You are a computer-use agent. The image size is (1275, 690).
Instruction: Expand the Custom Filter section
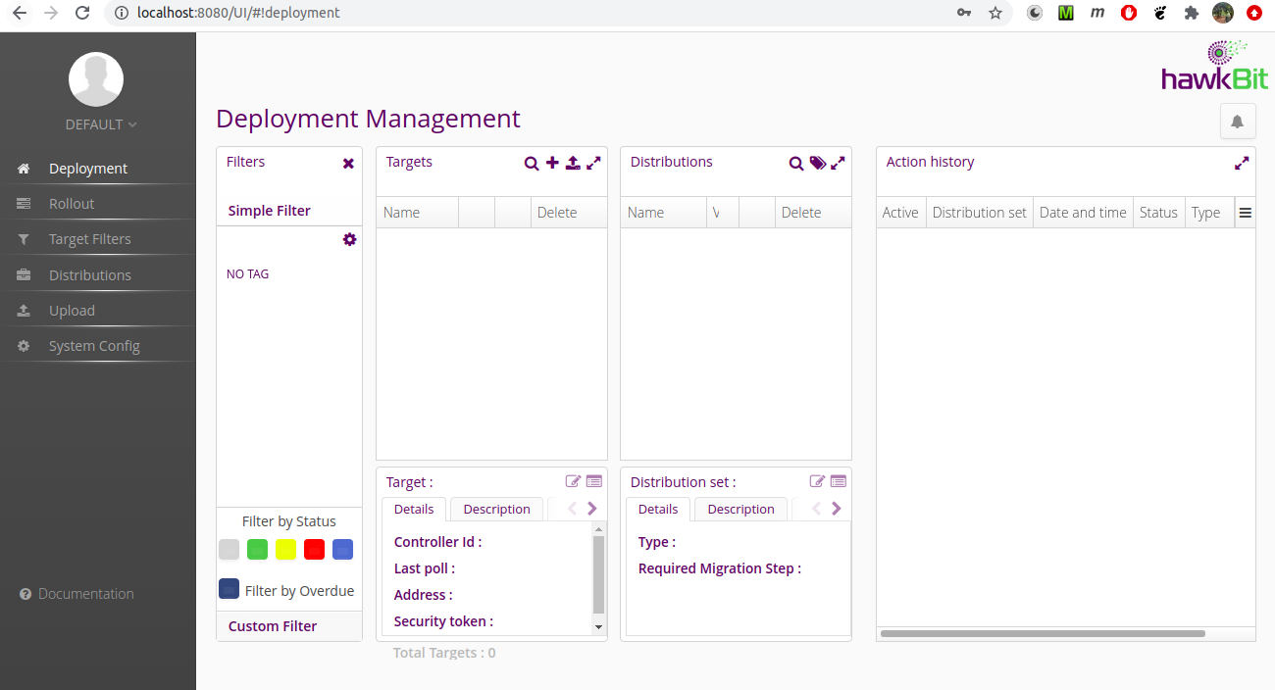pyautogui.click(x=273, y=626)
